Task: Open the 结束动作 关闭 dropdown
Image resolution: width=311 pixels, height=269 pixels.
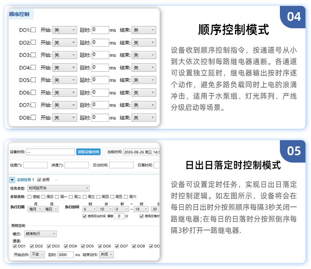Action: pos(106,254)
